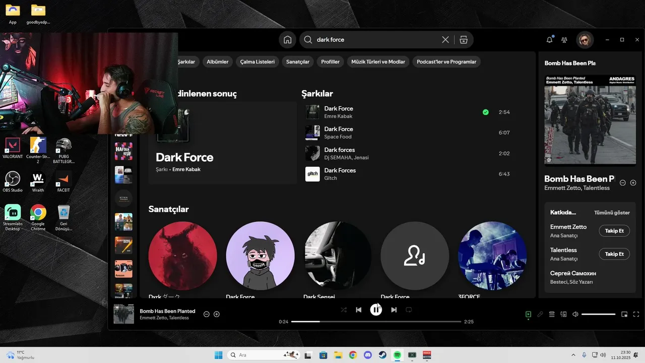The width and height of the screenshot is (645, 363).
Task: Click Tümünü göster in the credits section
Action: [612, 213]
